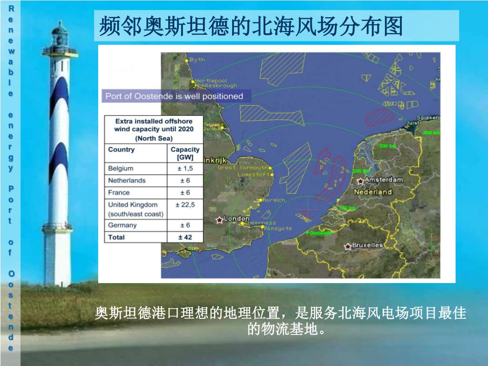Click the '300 km' distance ring label
488x366 pixels.
(x=387, y=146)
